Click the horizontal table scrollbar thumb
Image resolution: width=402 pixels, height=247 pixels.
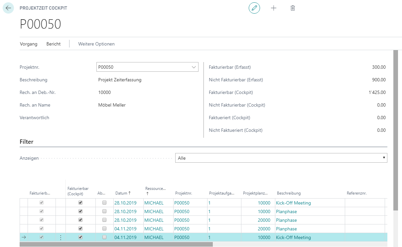[x=116, y=244]
